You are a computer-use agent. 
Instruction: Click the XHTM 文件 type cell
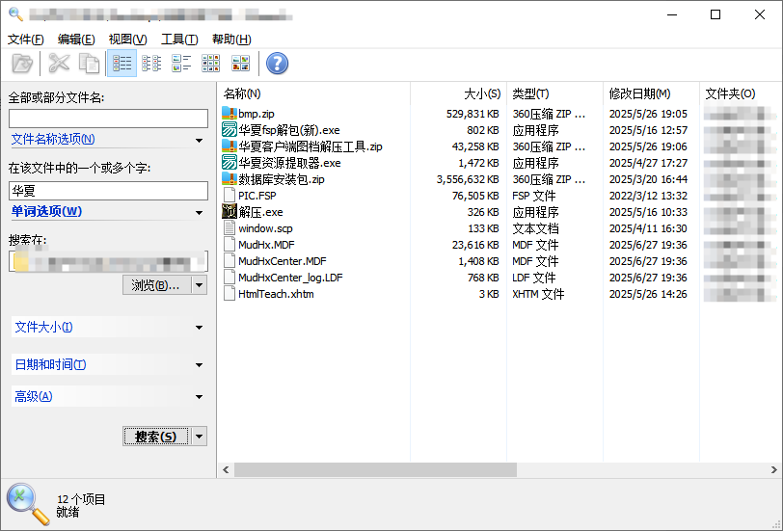538,294
